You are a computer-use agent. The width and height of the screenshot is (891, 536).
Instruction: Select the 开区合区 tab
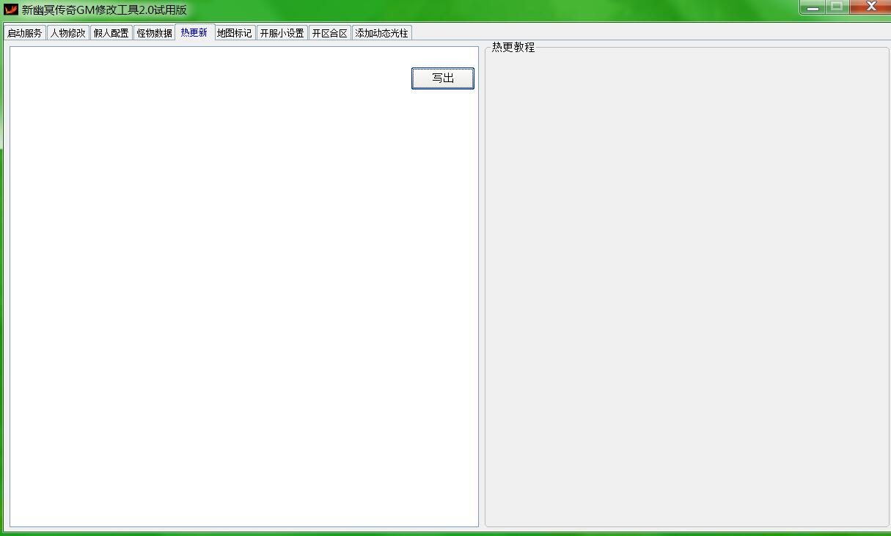click(330, 33)
